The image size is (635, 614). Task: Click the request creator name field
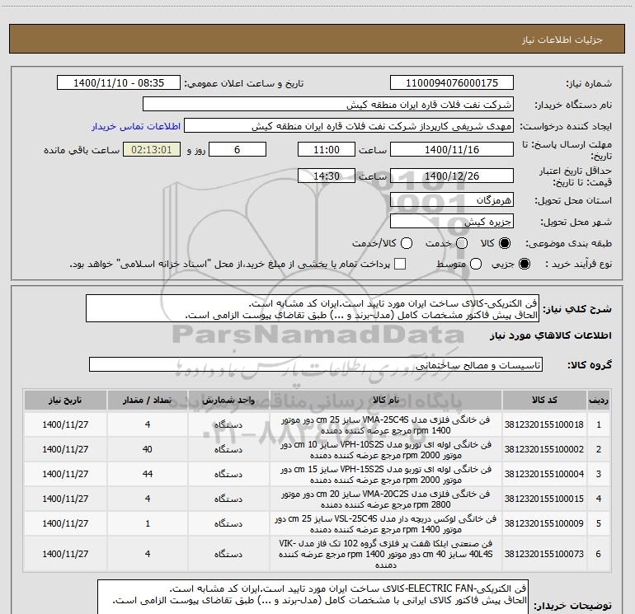pyautogui.click(x=349, y=126)
